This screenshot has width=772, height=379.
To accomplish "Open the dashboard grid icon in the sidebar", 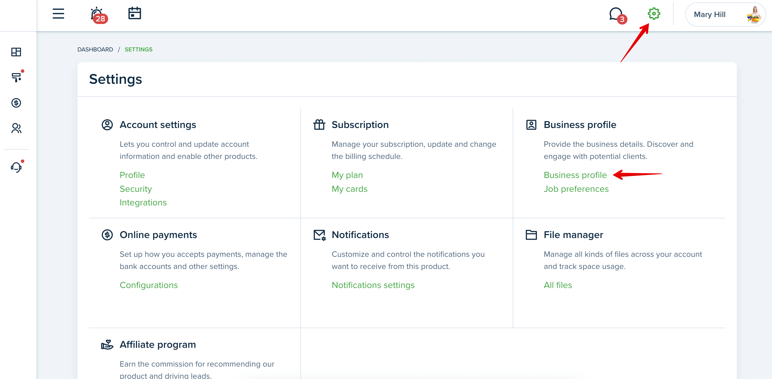I will pos(16,52).
